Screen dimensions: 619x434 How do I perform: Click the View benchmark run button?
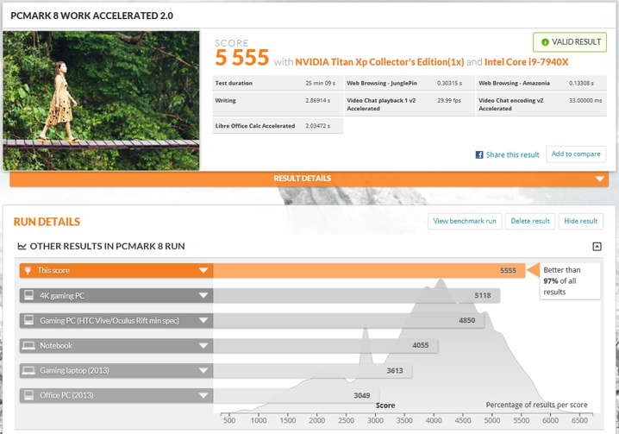[x=465, y=221]
